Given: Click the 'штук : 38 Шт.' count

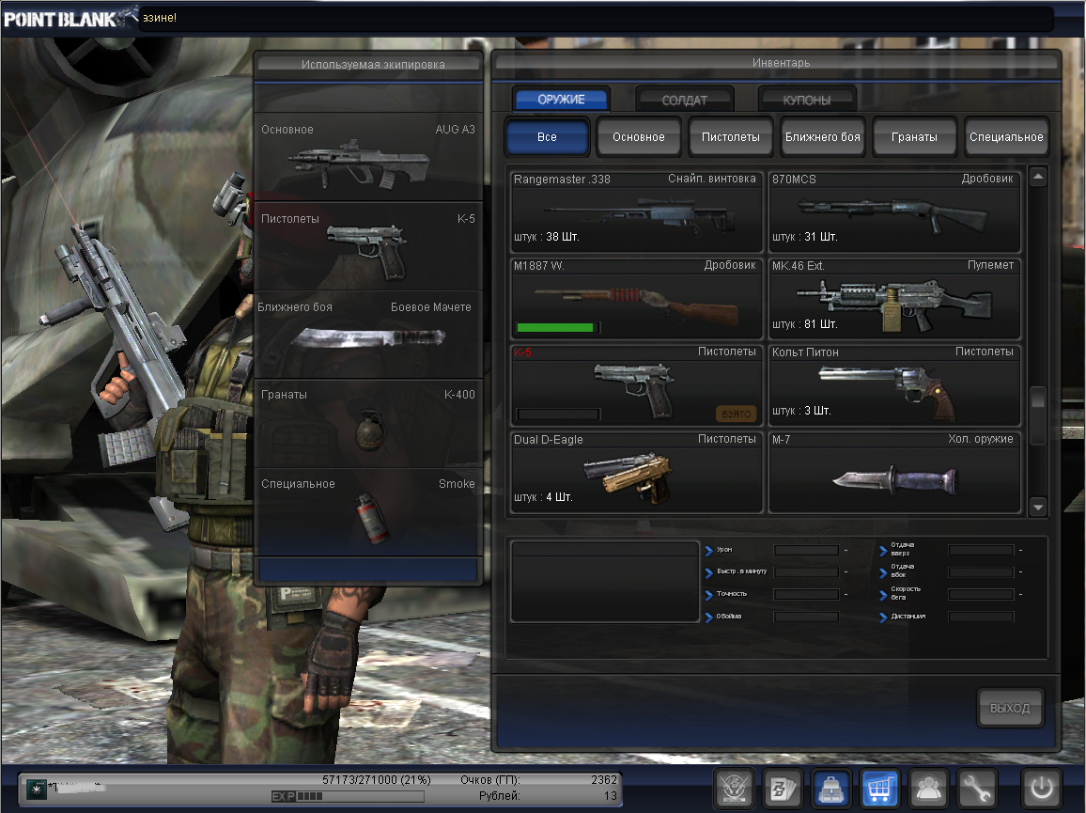Looking at the screenshot, I should pos(547,236).
